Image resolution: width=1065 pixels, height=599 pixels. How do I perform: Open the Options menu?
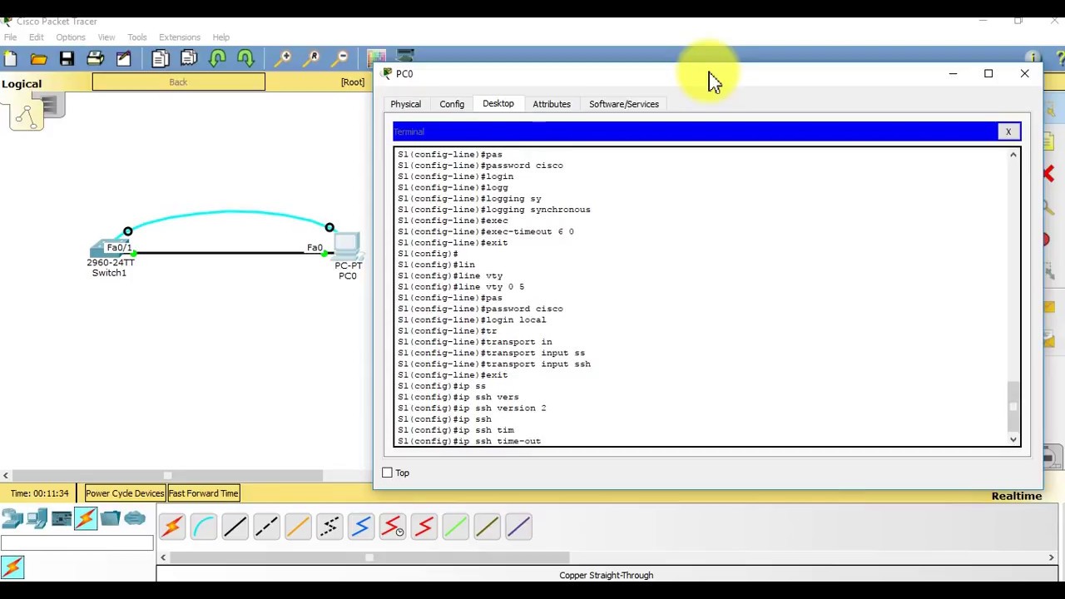tap(71, 37)
